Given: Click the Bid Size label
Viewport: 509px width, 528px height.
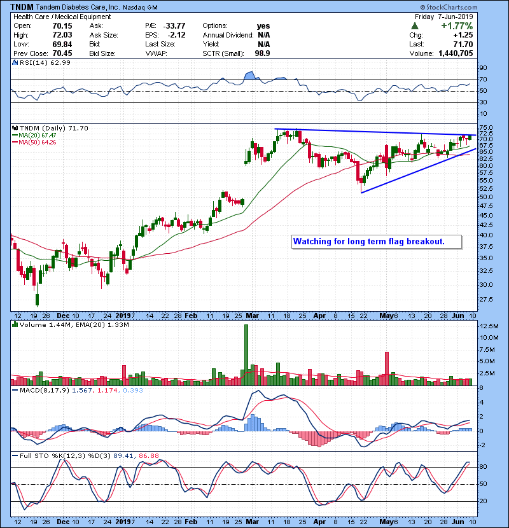Looking at the screenshot, I should coord(102,53).
